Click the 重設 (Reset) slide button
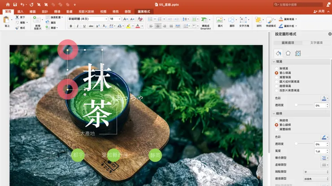The width and height of the screenshot is (332, 186). [51, 23]
